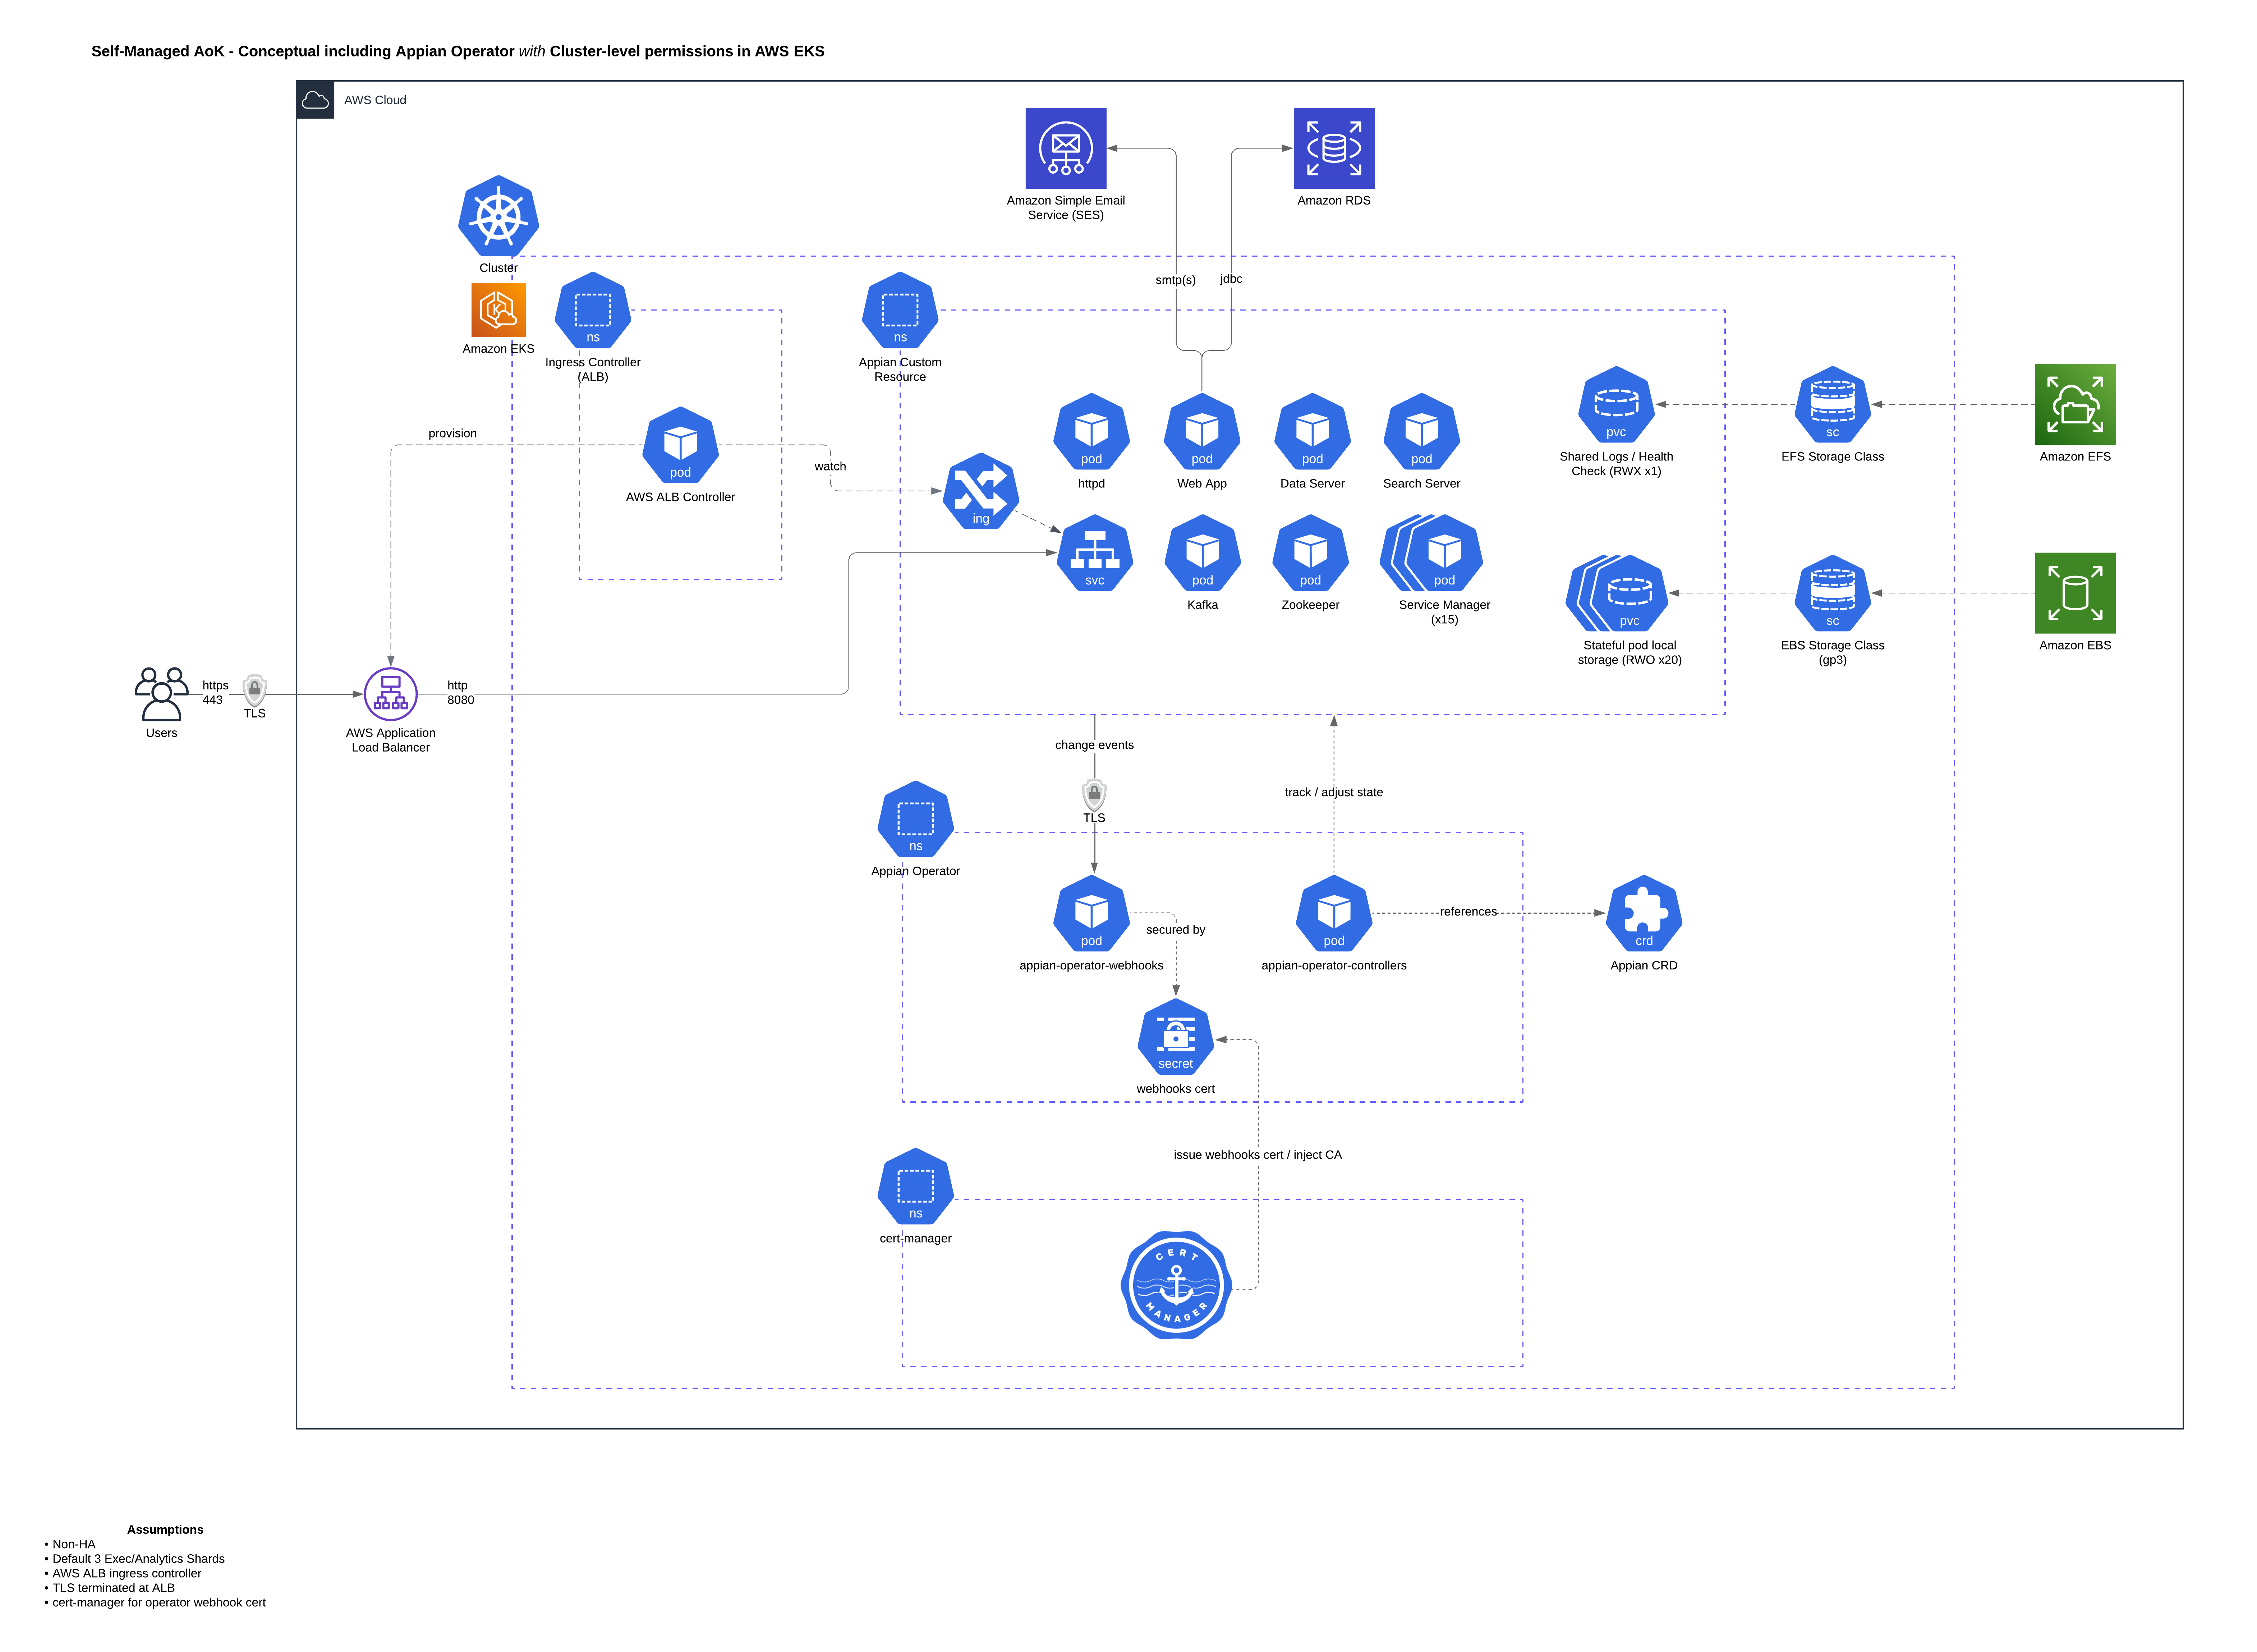The height and width of the screenshot is (1652, 2257).
Task: Select the Appian Custom Resource namespace icon
Action: (x=900, y=311)
